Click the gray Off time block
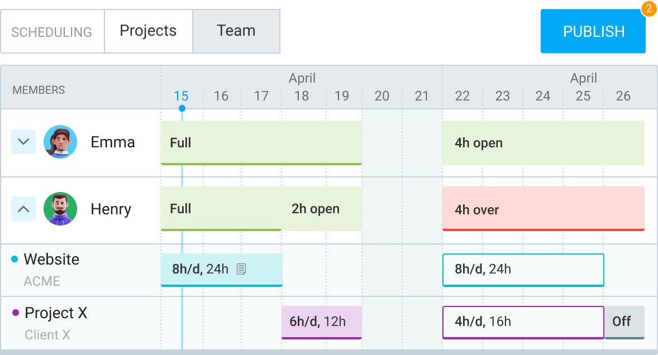Screen dimensions: 658x355 pyautogui.click(x=624, y=322)
